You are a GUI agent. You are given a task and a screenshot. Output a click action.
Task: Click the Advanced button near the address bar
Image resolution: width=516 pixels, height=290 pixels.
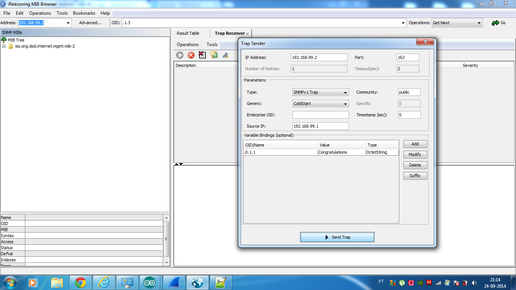point(90,23)
